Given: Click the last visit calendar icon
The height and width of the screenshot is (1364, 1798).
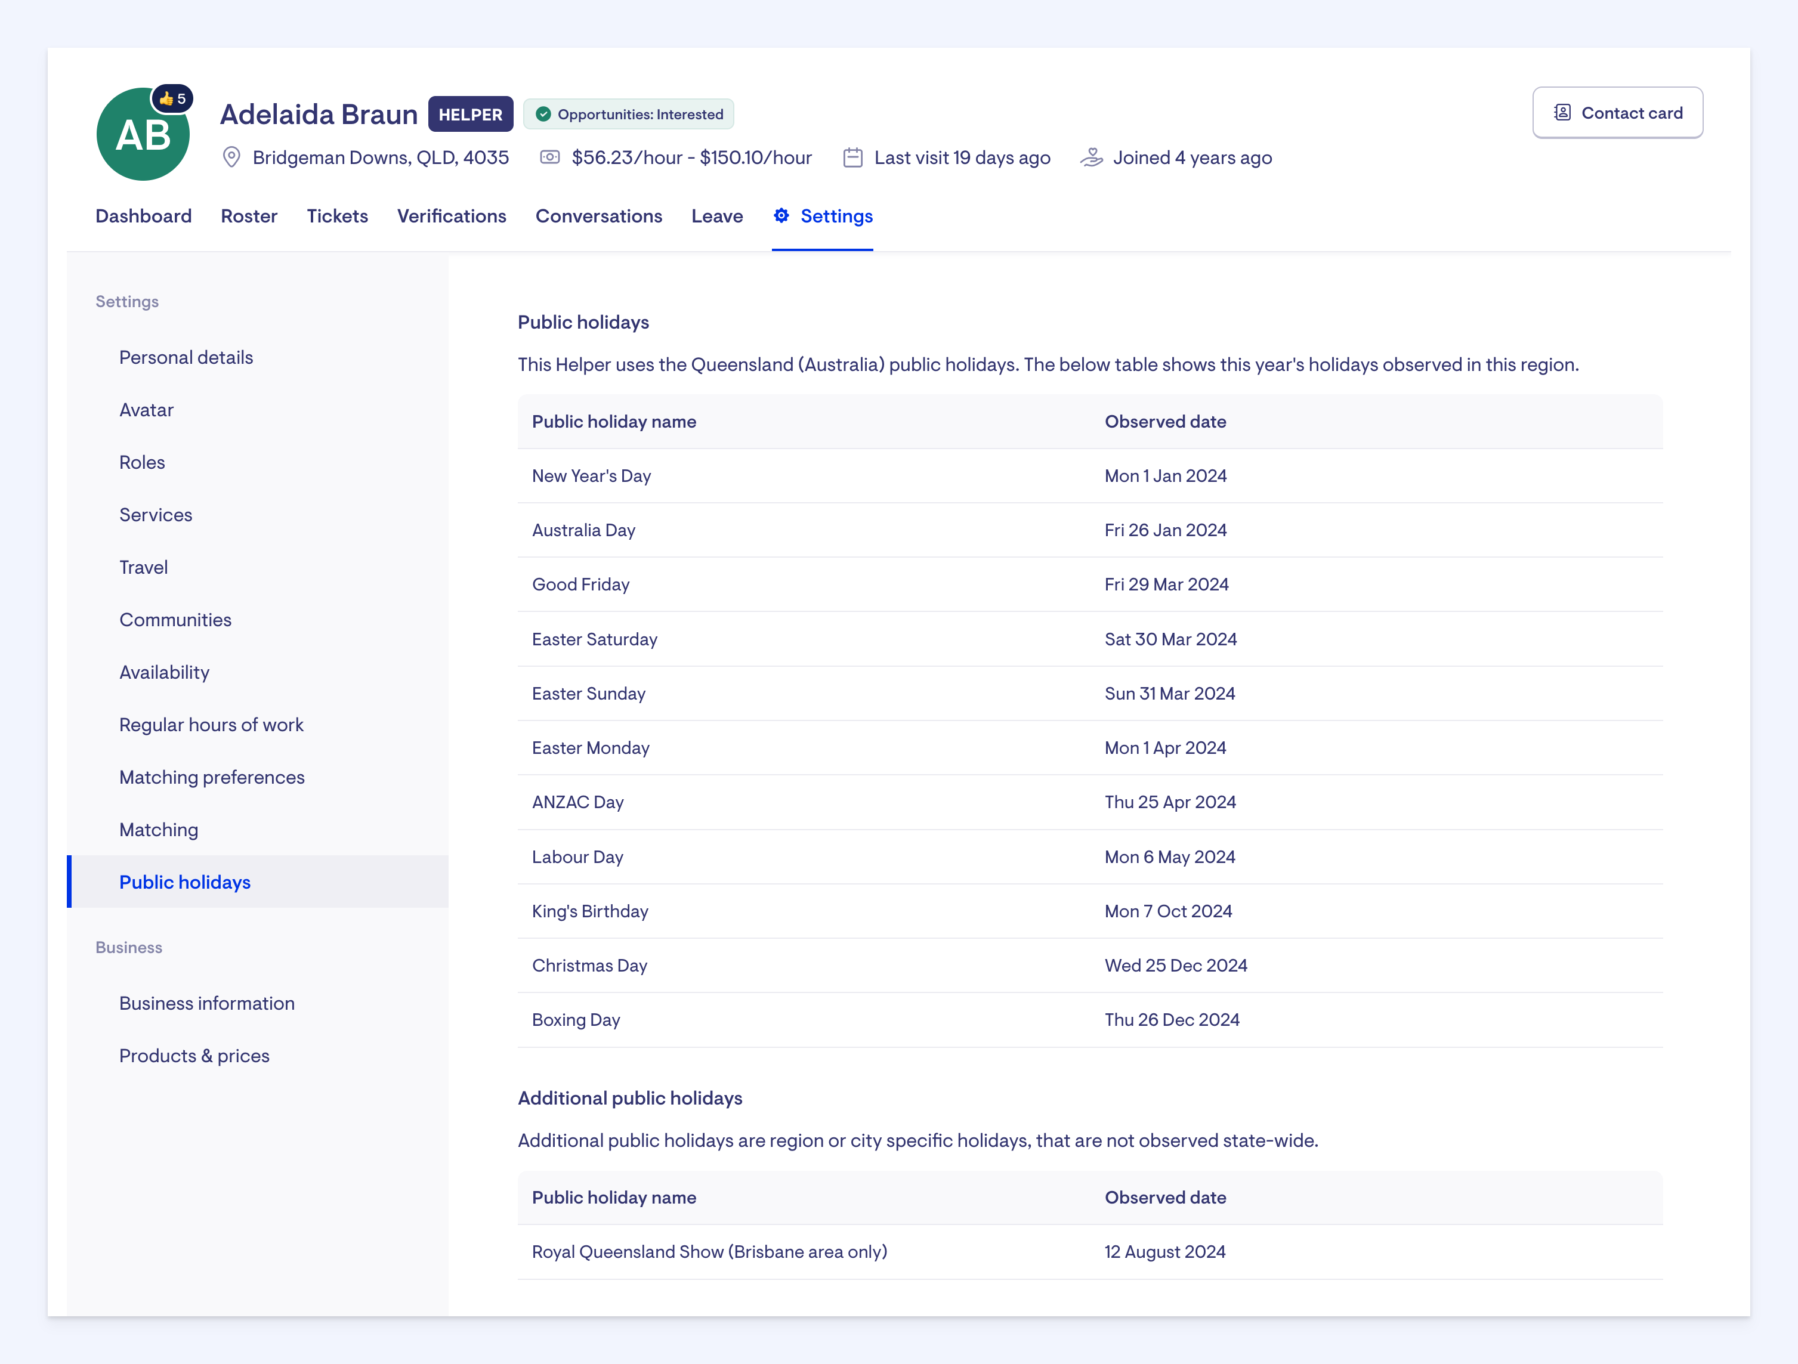Looking at the screenshot, I should tap(852, 157).
